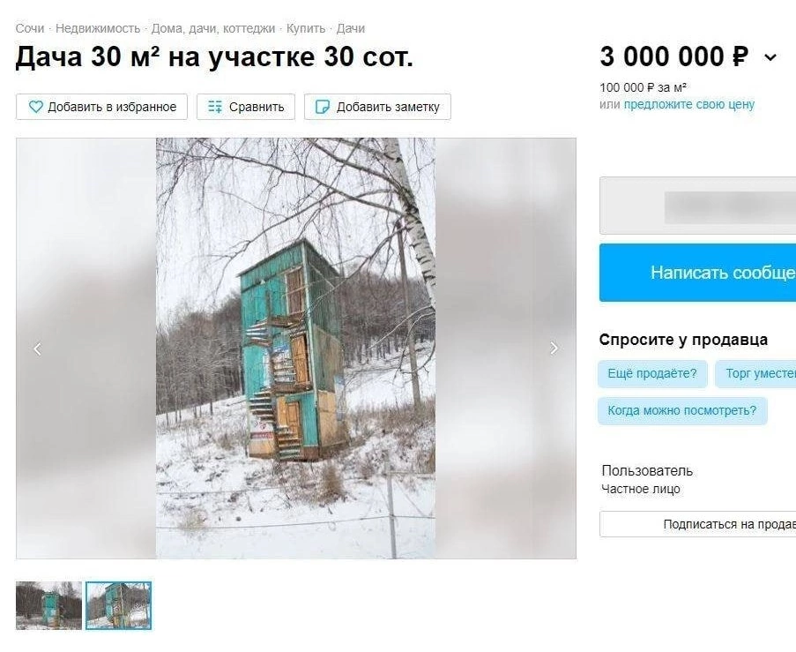The height and width of the screenshot is (652, 796).
Task: Click предложите свою цену link
Action: (688, 104)
